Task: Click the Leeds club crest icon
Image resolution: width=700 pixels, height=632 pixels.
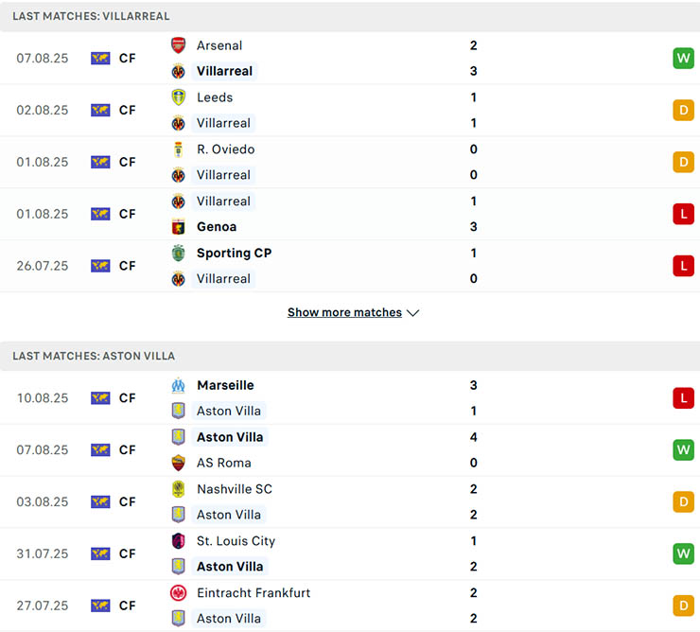Action: pos(178,97)
